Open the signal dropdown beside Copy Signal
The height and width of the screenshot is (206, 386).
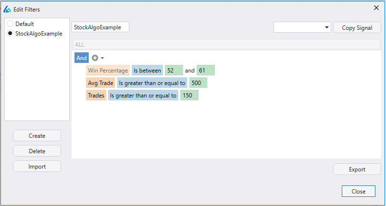point(302,27)
